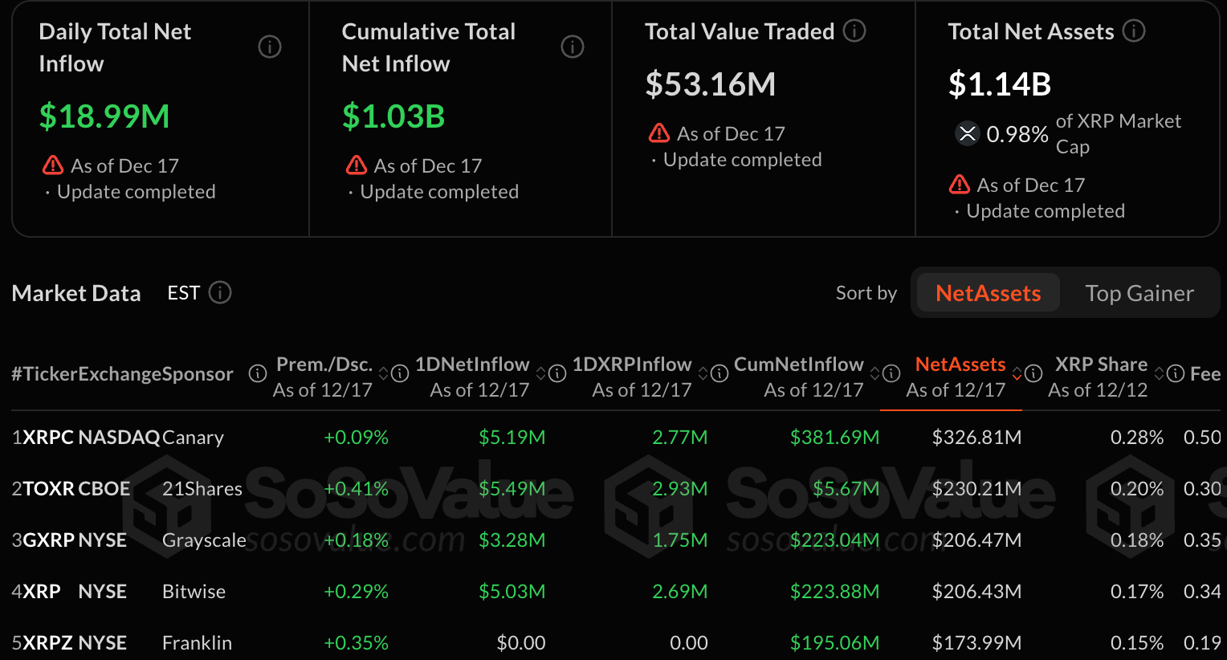Click the EST timezone info icon
The image size is (1227, 660).
click(220, 293)
